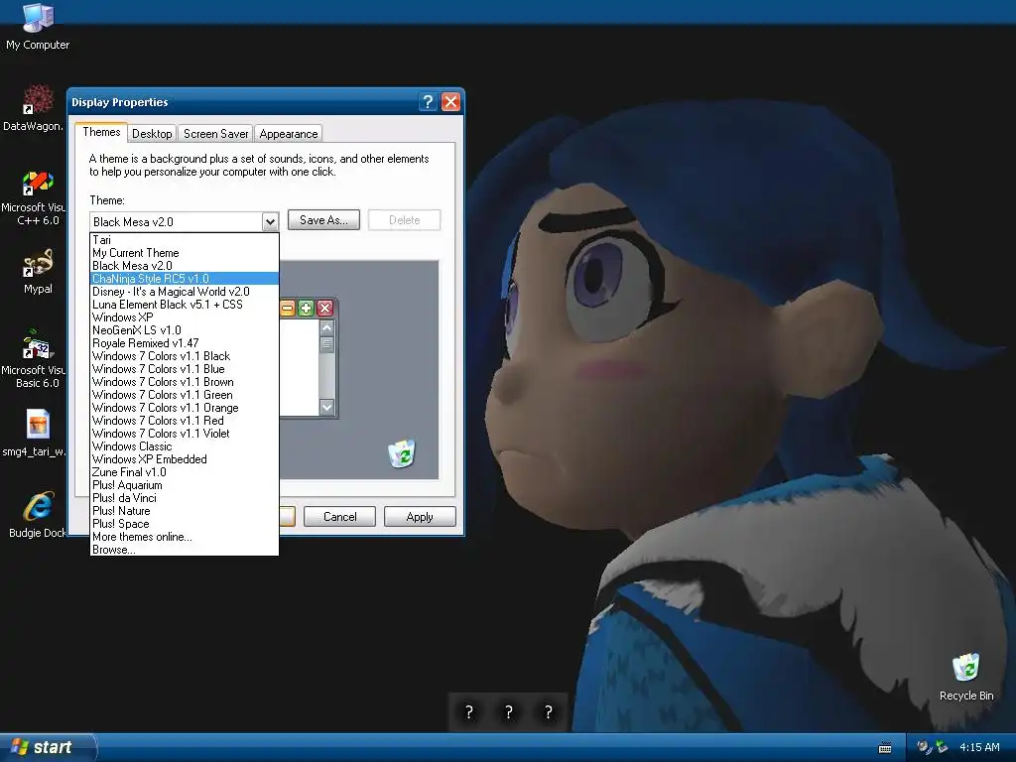Click the Recycle Bin icon in theme preview
The image size is (1016, 762).
coord(402,452)
